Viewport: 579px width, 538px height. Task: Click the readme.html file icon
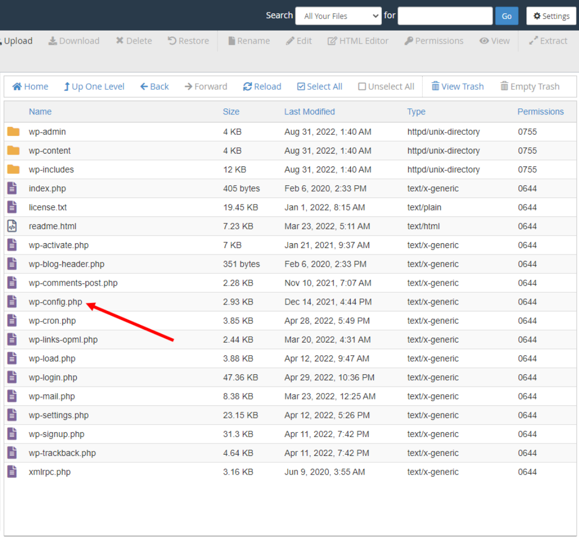click(x=12, y=226)
